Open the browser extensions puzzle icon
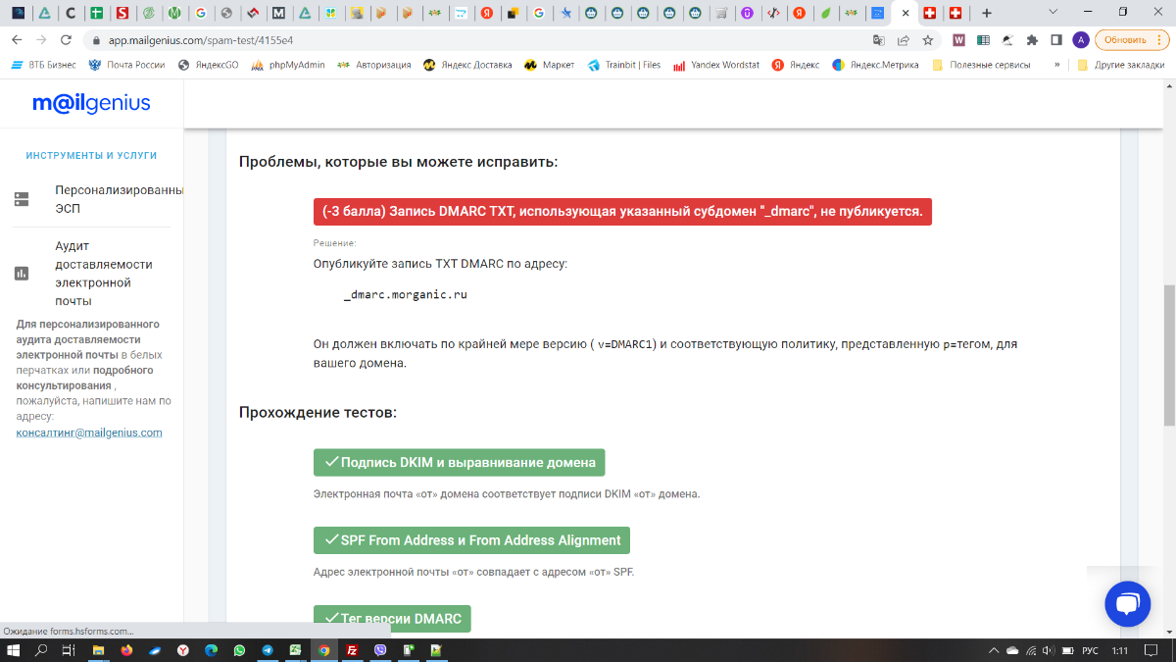This screenshot has height=662, width=1176. (x=1032, y=40)
